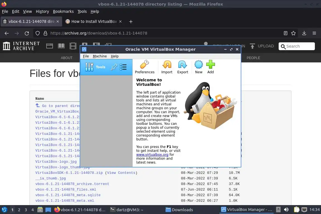
Task: Open the volume tray icon
Action: pos(286,210)
